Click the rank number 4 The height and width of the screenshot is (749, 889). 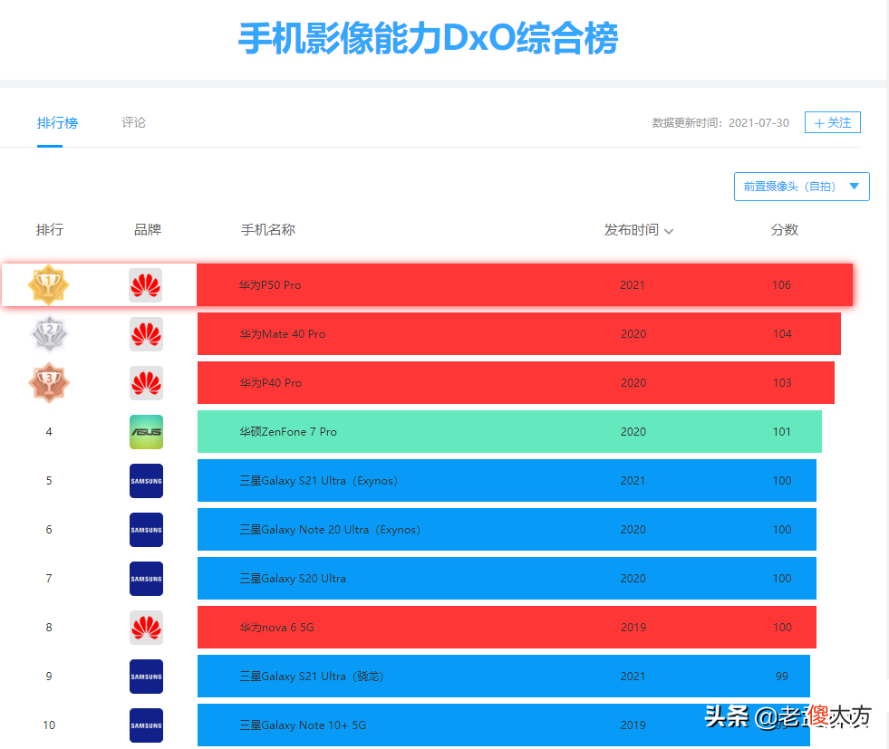(x=49, y=432)
